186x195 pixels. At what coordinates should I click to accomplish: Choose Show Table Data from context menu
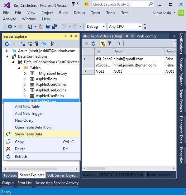tap(42, 134)
